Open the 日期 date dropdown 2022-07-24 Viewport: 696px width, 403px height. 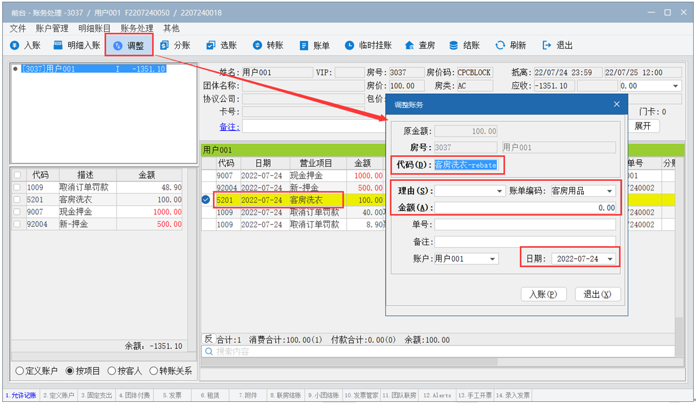click(610, 259)
